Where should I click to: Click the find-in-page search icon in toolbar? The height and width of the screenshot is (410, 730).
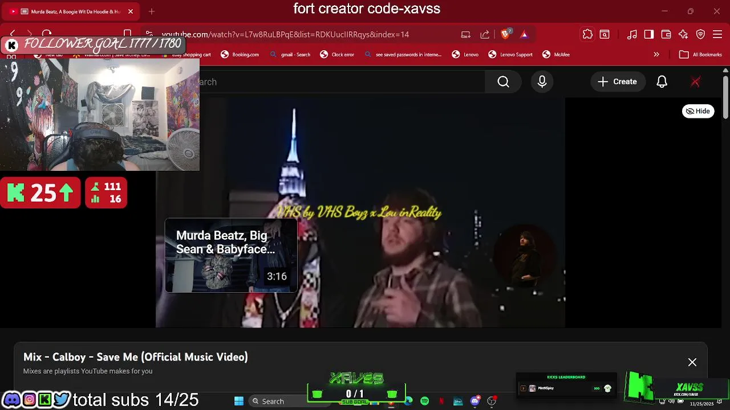tap(605, 34)
